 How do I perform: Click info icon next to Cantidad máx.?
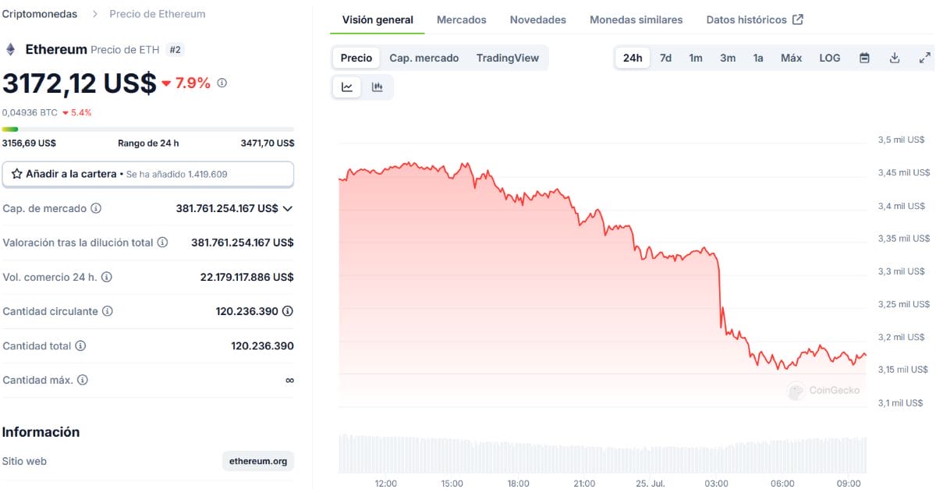(x=83, y=380)
